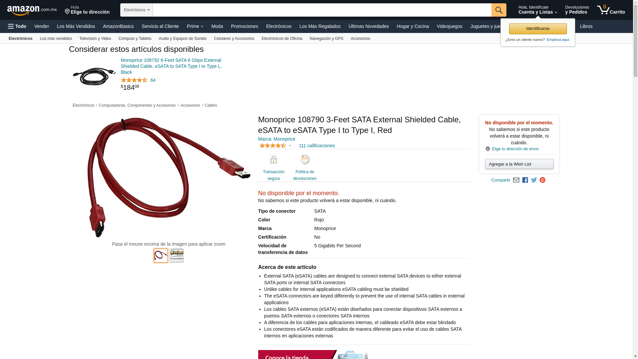638x359 pixels.
Task: Expand star rating breakdown chevron
Action: point(290,146)
